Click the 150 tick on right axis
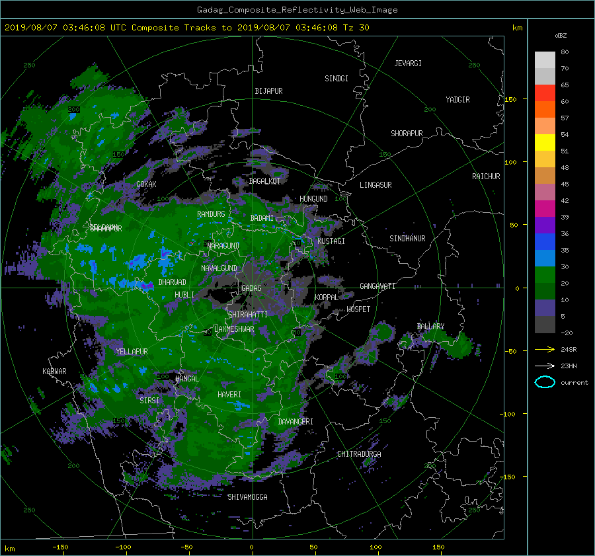 (510, 99)
